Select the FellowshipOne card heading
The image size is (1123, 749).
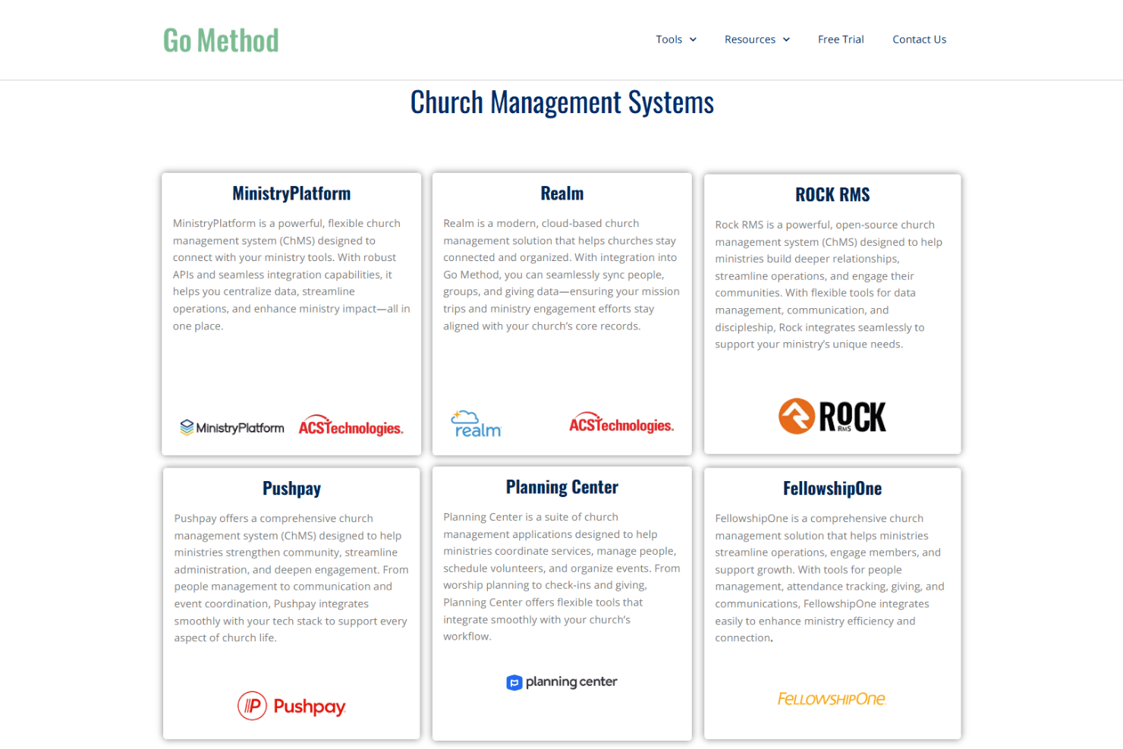[832, 489]
